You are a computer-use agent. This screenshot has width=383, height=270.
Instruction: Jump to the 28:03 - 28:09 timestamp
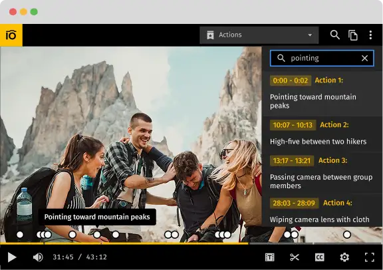(294, 203)
